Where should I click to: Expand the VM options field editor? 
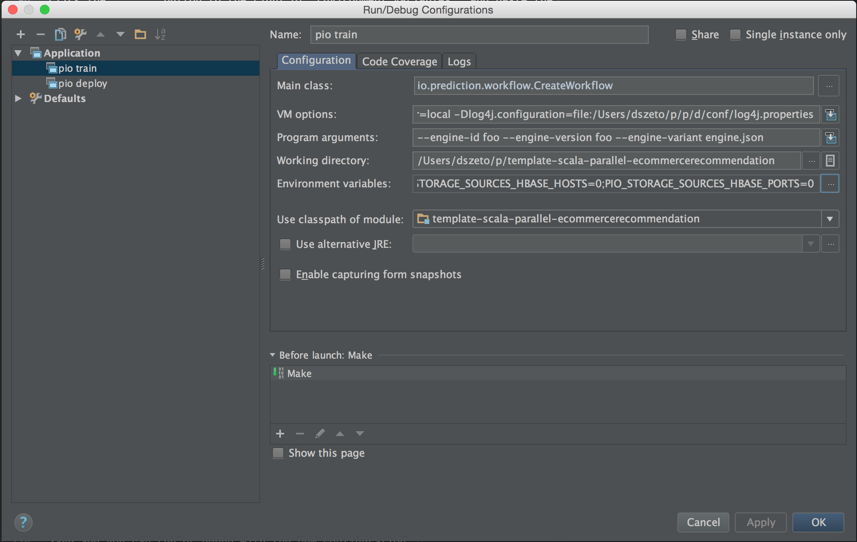click(831, 115)
